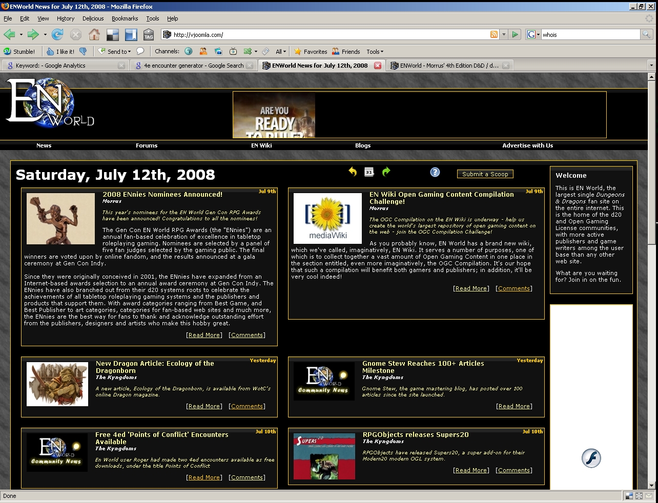Open the calendar icon above news
The width and height of the screenshot is (658, 503).
[369, 172]
